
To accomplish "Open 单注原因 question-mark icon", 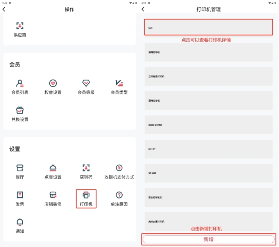I will pos(119,195).
